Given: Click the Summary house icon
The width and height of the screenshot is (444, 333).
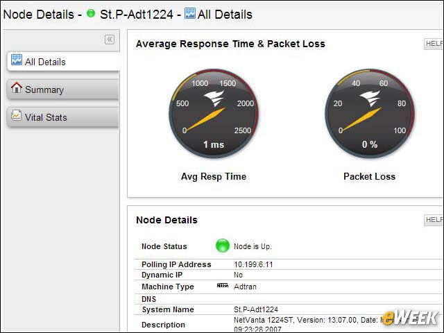Looking at the screenshot, I should tap(17, 87).
